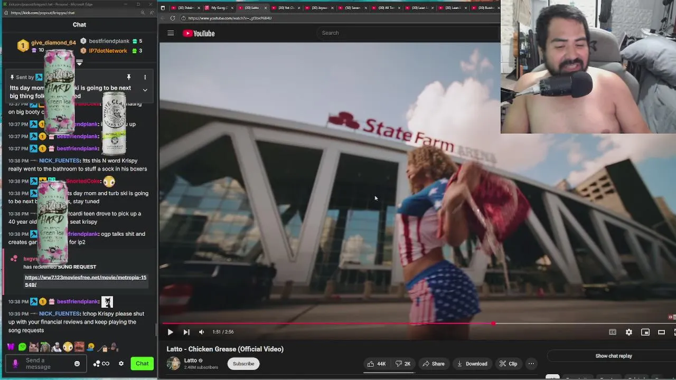The height and width of the screenshot is (380, 676).
Task: Enable miniplayer mode
Action: (x=645, y=332)
